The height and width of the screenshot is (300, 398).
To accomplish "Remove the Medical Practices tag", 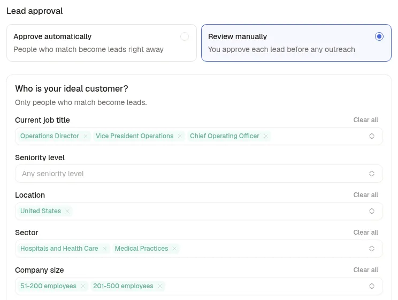I will tap(174, 249).
